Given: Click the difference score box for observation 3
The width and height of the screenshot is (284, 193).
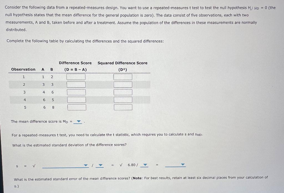Looking at the screenshot, I should pyautogui.click(x=77, y=92).
